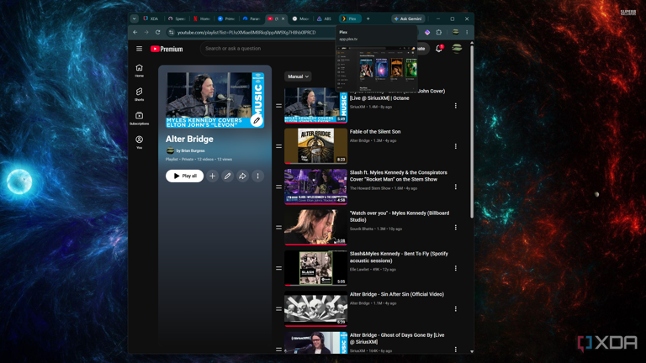Click the page vertical scrollbar
Screen dimensions: 646x363
(472, 132)
